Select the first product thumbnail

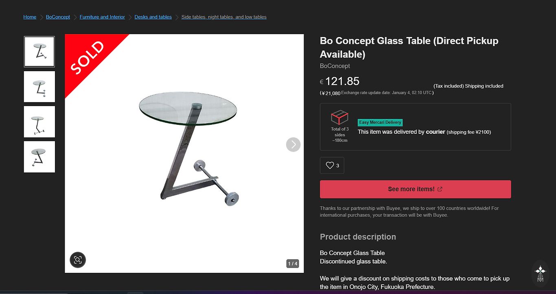point(39,52)
